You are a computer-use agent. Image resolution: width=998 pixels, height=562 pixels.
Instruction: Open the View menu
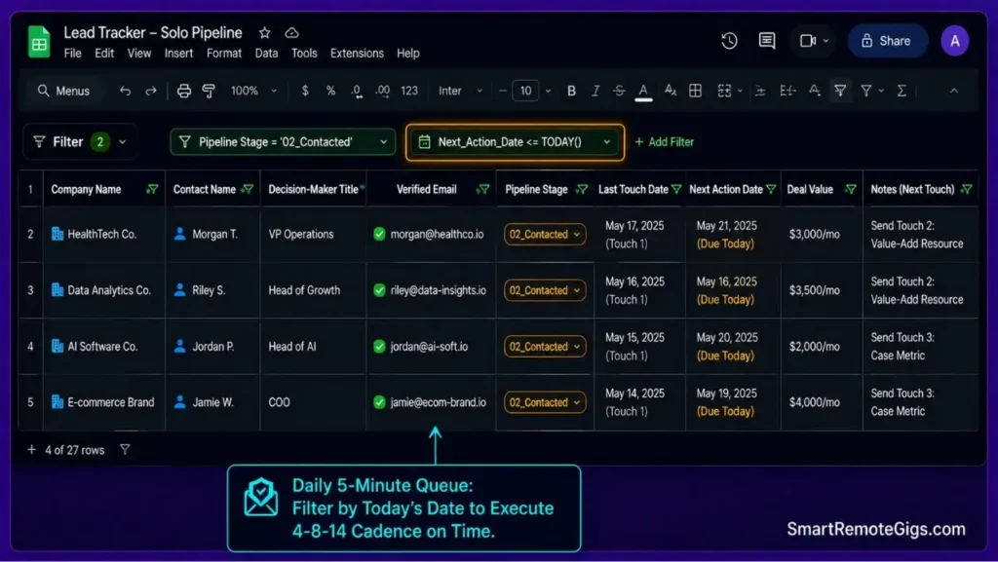click(139, 54)
